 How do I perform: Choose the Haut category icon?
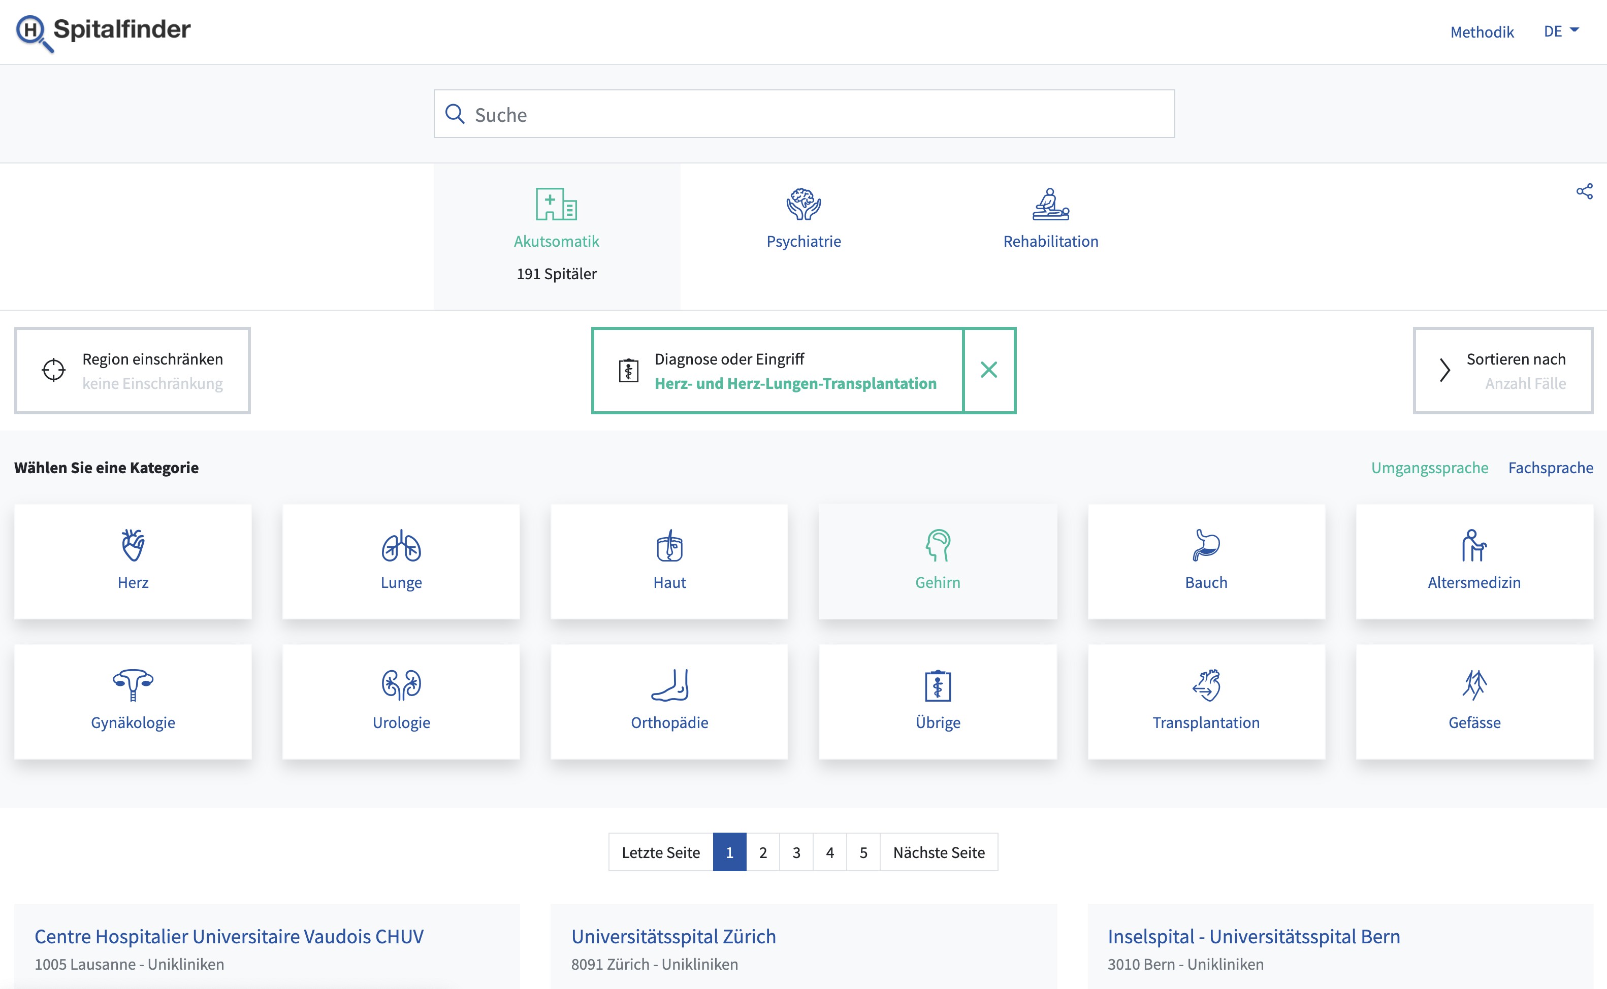669,545
